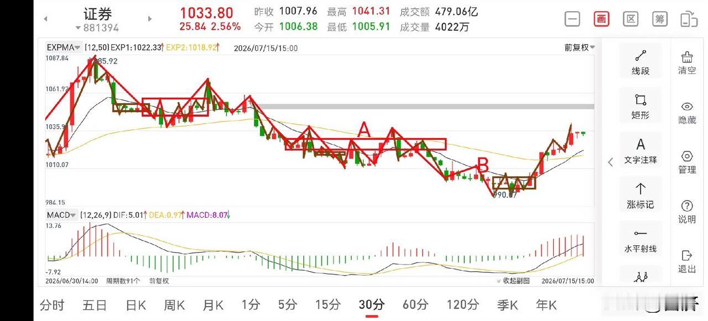
Task: Go to the next stock with right arrow
Action: (149, 19)
